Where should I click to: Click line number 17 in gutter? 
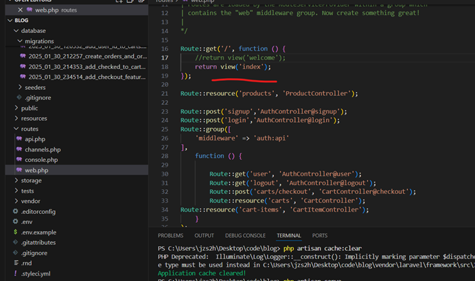(165, 58)
